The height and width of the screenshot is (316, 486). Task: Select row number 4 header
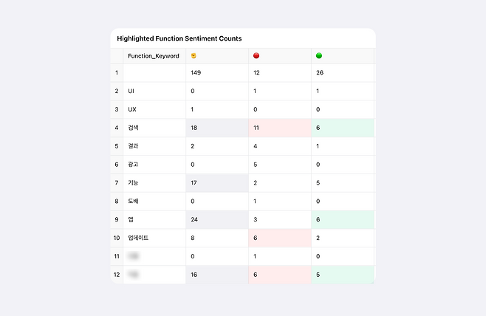pos(117,128)
